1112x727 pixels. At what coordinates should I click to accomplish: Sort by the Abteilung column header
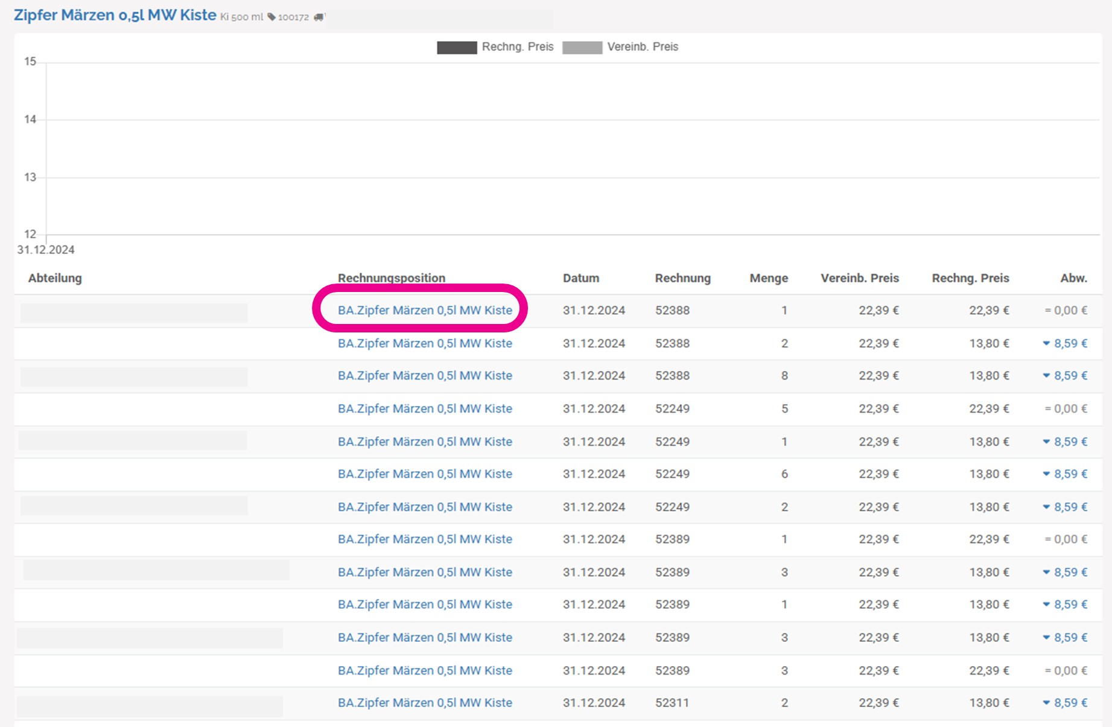coord(55,278)
